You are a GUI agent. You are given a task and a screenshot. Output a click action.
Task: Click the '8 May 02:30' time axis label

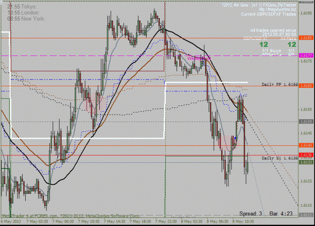pos(192,221)
